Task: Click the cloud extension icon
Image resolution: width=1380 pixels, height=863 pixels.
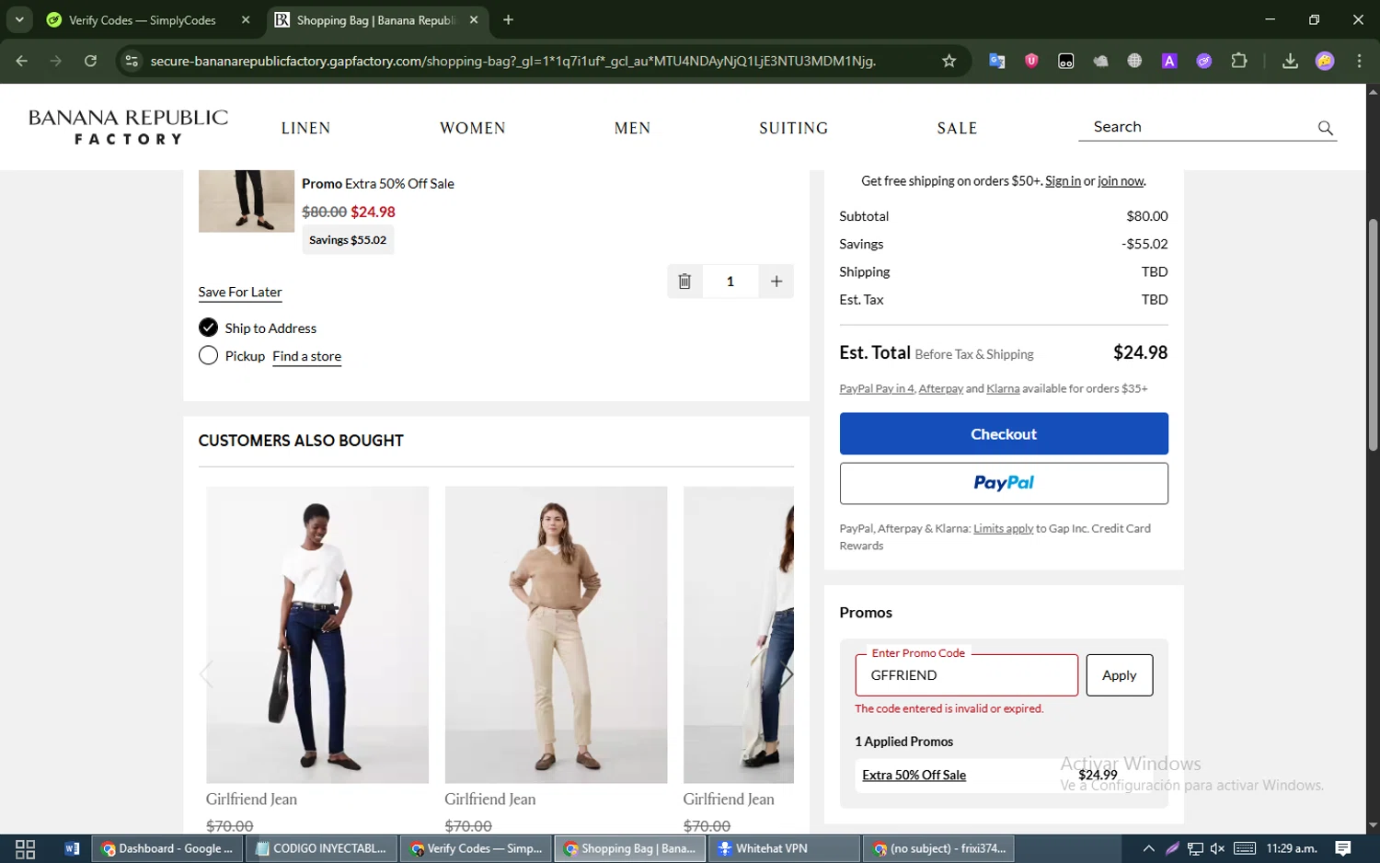Action: (1100, 61)
